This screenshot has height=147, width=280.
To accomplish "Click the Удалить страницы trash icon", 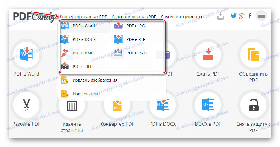I will coord(72,106).
